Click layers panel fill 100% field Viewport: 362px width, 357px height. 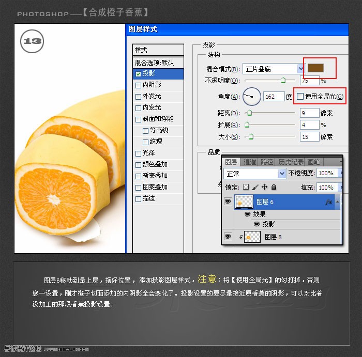tap(327, 187)
